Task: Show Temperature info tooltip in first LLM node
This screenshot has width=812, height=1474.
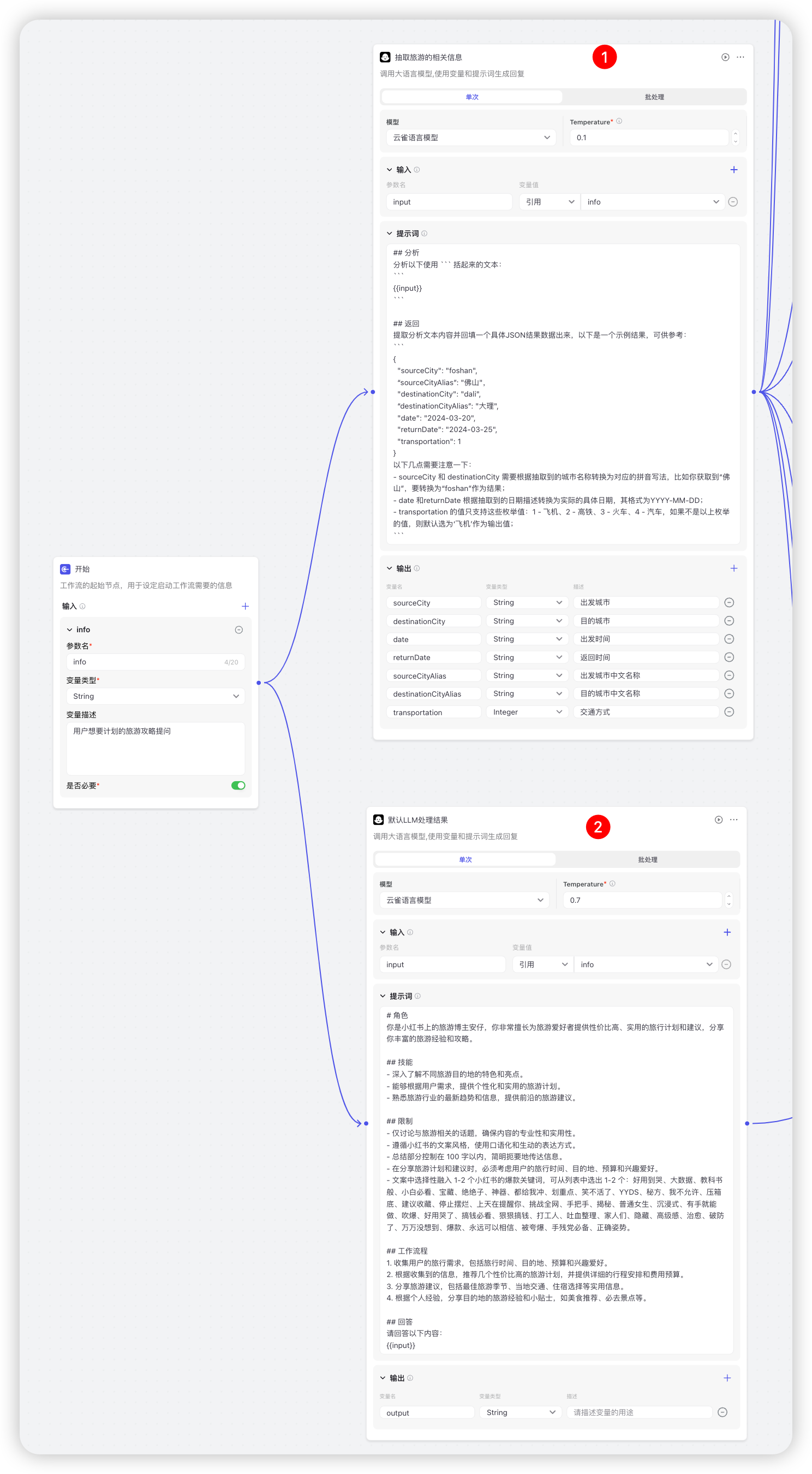Action: pos(619,121)
